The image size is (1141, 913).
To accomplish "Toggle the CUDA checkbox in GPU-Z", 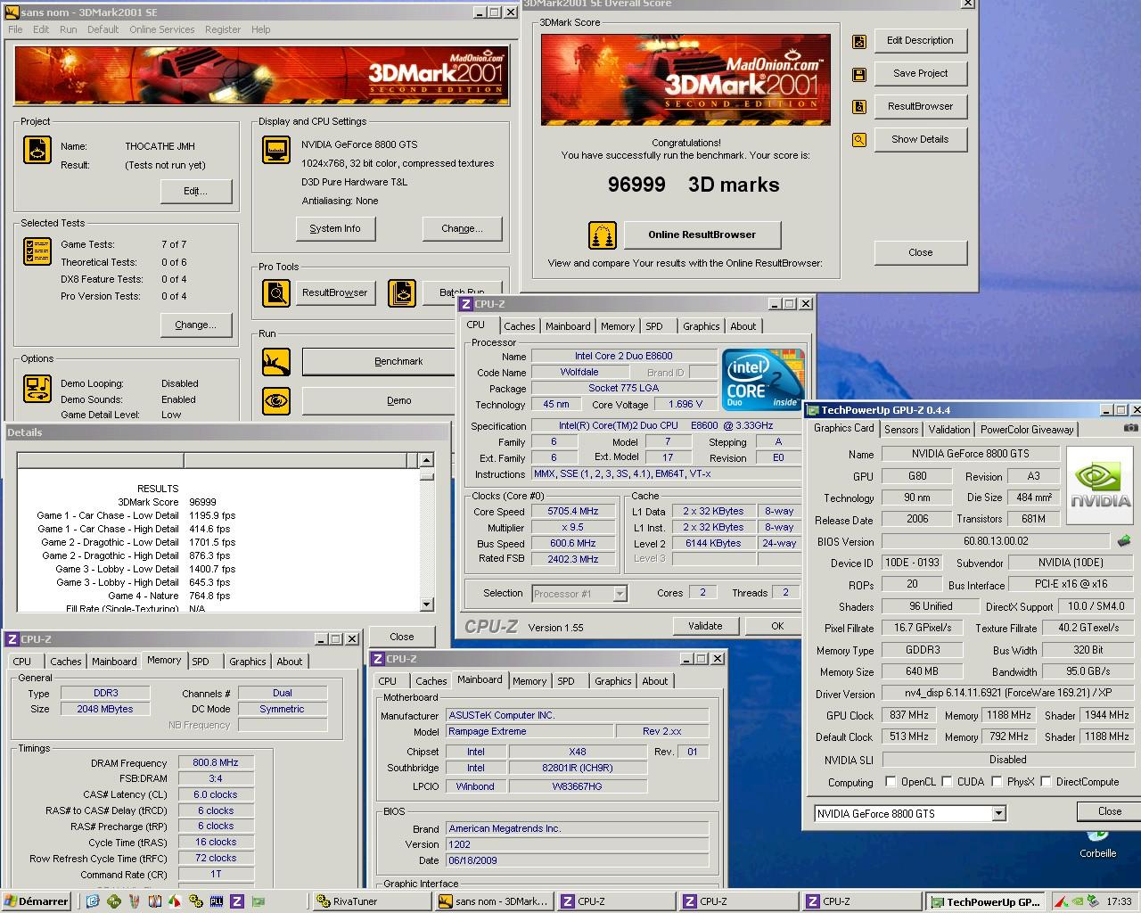I will tap(947, 782).
